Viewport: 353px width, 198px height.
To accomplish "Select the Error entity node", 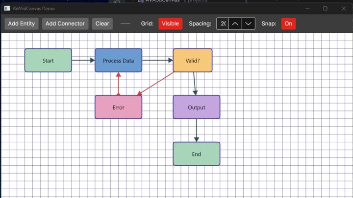I will 119,107.
